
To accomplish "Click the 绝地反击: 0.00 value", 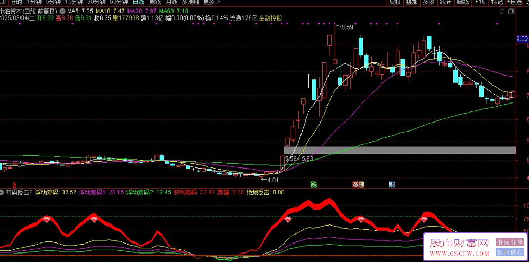I will click(x=265, y=193).
